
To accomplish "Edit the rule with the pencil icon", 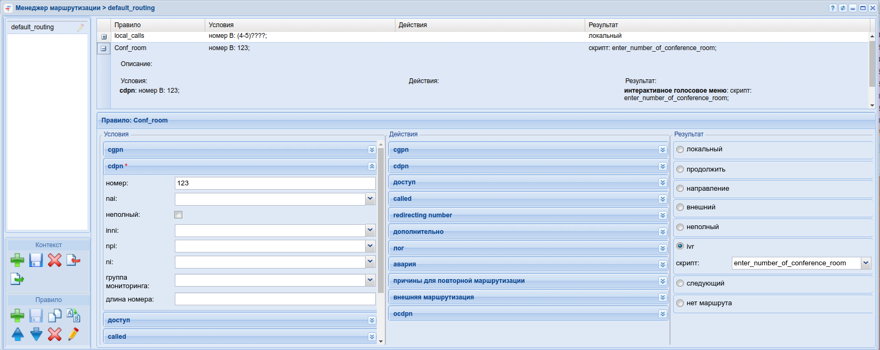I will coord(73,334).
